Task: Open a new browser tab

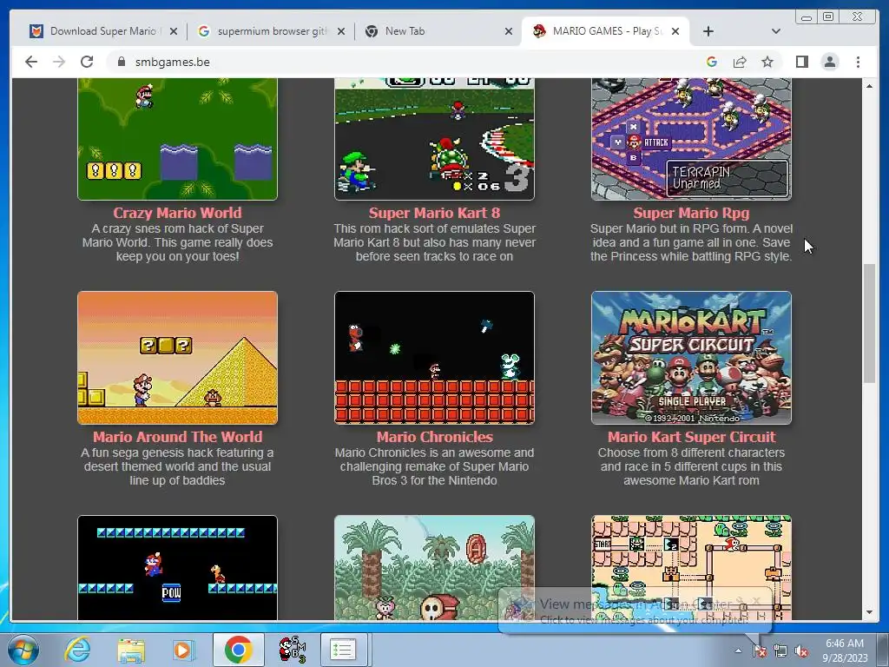Action: pyautogui.click(x=708, y=31)
